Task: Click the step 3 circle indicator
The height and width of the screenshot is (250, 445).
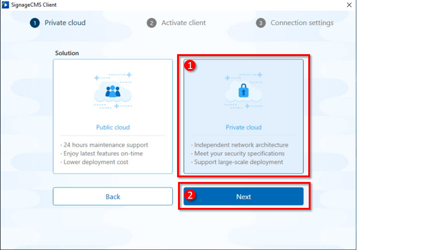Action: tap(261, 23)
